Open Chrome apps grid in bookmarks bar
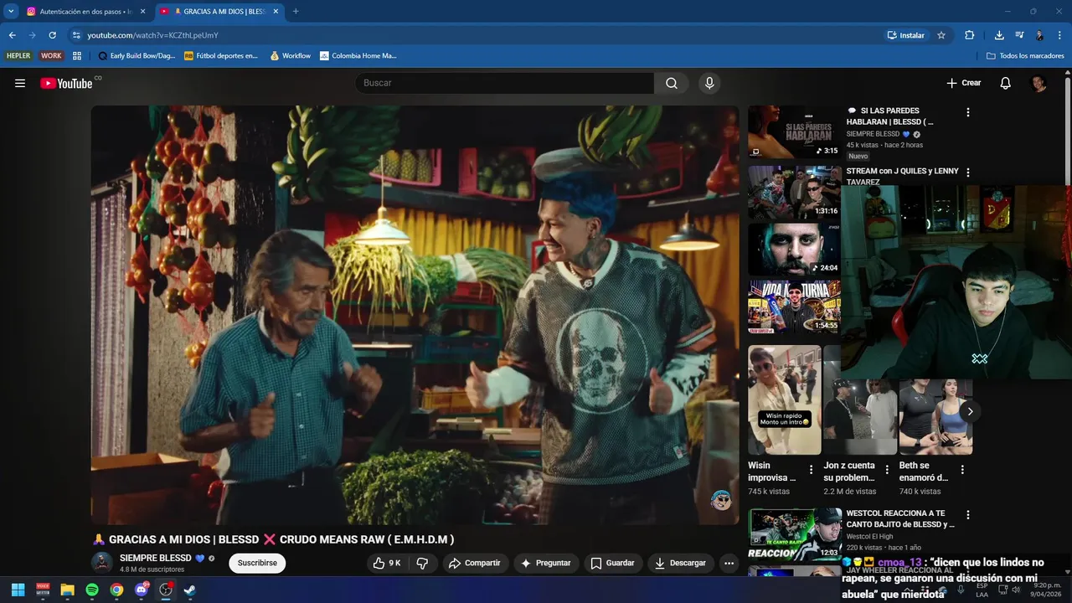 point(77,56)
